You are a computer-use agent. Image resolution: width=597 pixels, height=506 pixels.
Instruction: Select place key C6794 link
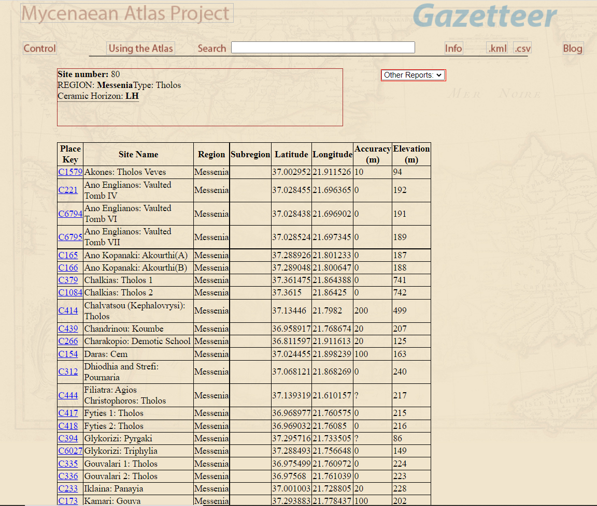(70, 214)
